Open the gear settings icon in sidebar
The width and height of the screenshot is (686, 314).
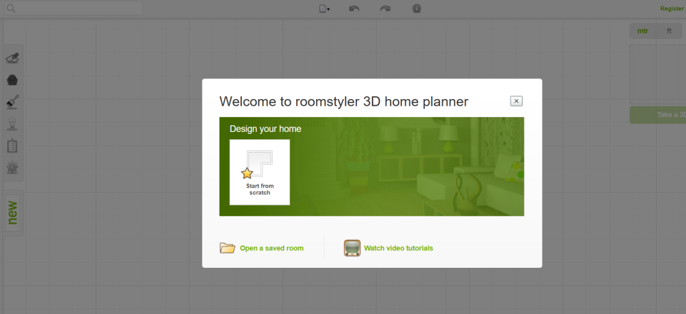pos(12,167)
